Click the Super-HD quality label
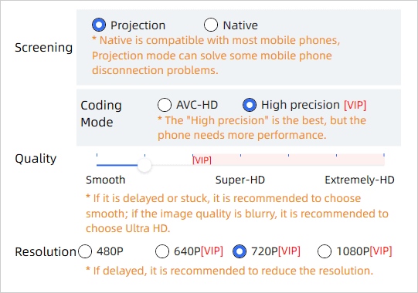Viewport: 418px width, 293px height. point(240,180)
